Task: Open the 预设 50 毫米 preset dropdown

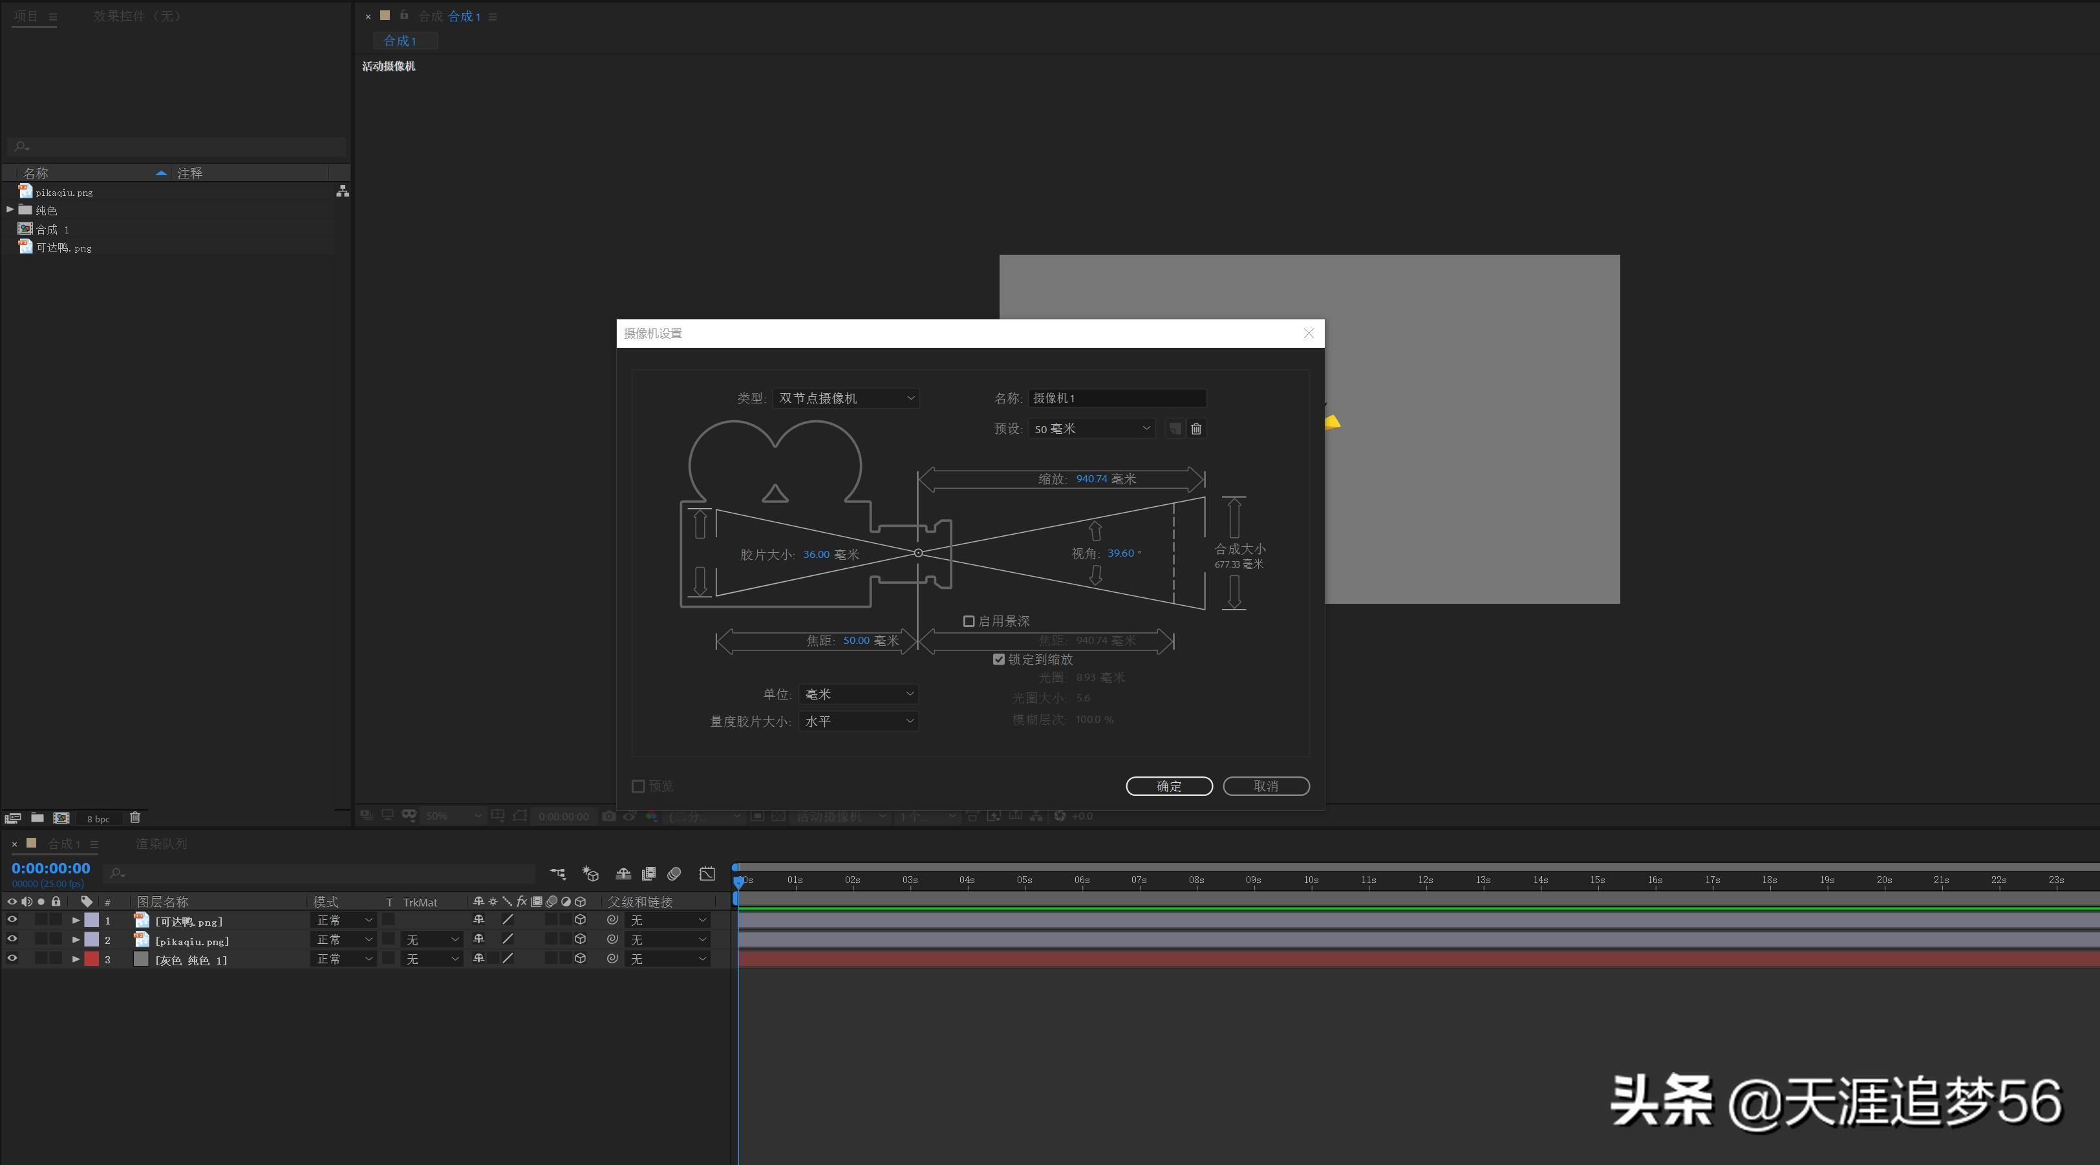Action: coord(1091,429)
